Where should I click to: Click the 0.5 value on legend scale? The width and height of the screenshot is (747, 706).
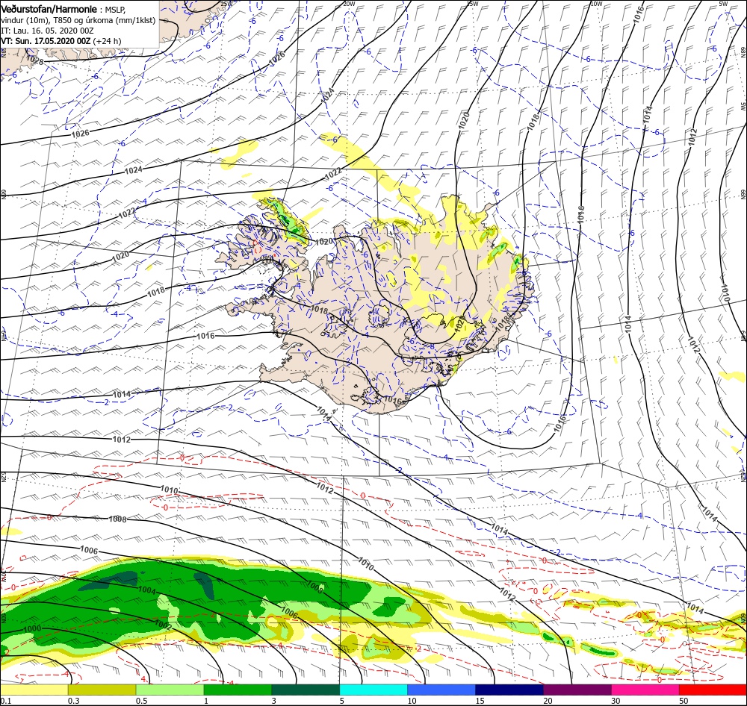tap(141, 701)
